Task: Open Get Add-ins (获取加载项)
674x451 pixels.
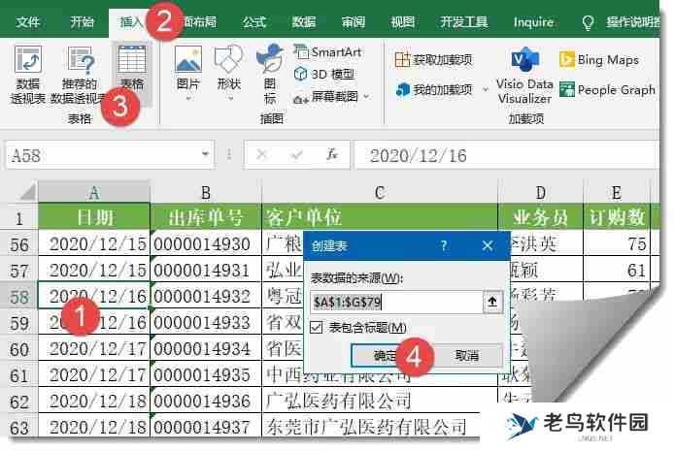Action: (433, 59)
